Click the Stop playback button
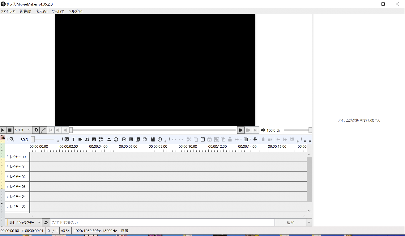405x236 pixels. pos(10,130)
